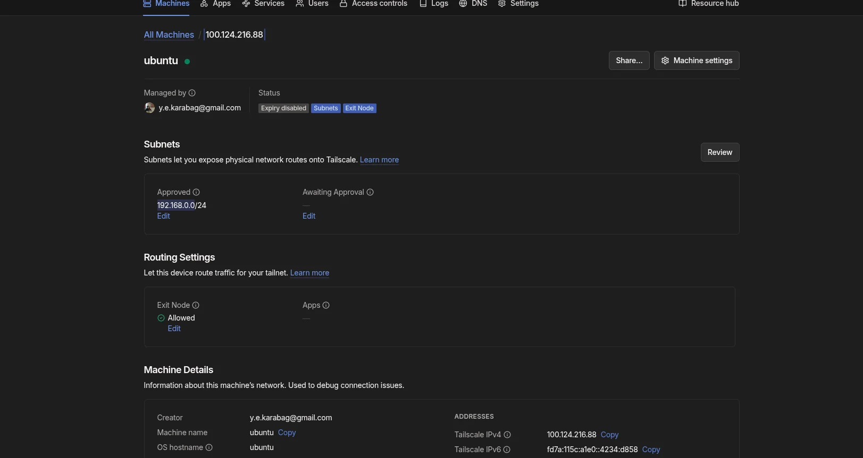The height and width of the screenshot is (458, 863).
Task: Click the Tailscale IPv4 value 100.124.216.88
Action: pos(572,435)
